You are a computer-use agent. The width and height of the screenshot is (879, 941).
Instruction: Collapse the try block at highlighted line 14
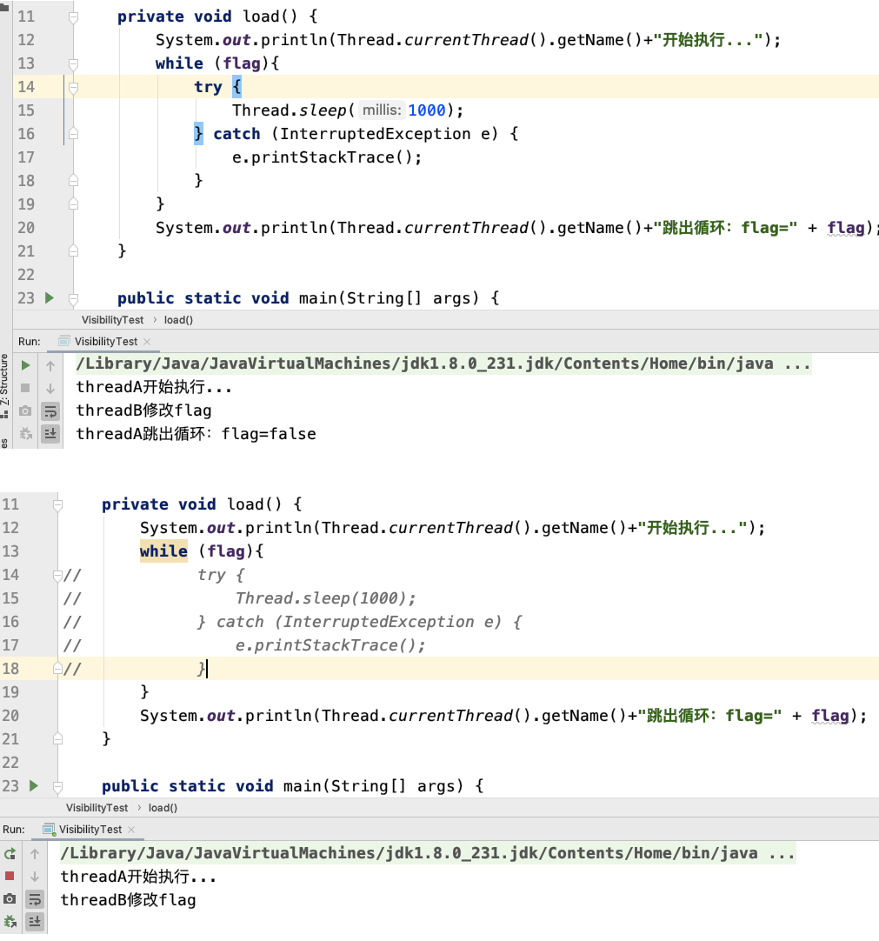click(x=73, y=87)
